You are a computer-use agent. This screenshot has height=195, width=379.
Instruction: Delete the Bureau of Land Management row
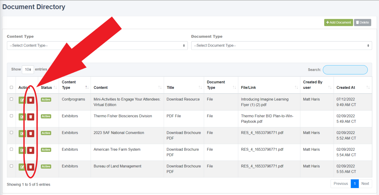pyautogui.click(x=31, y=167)
